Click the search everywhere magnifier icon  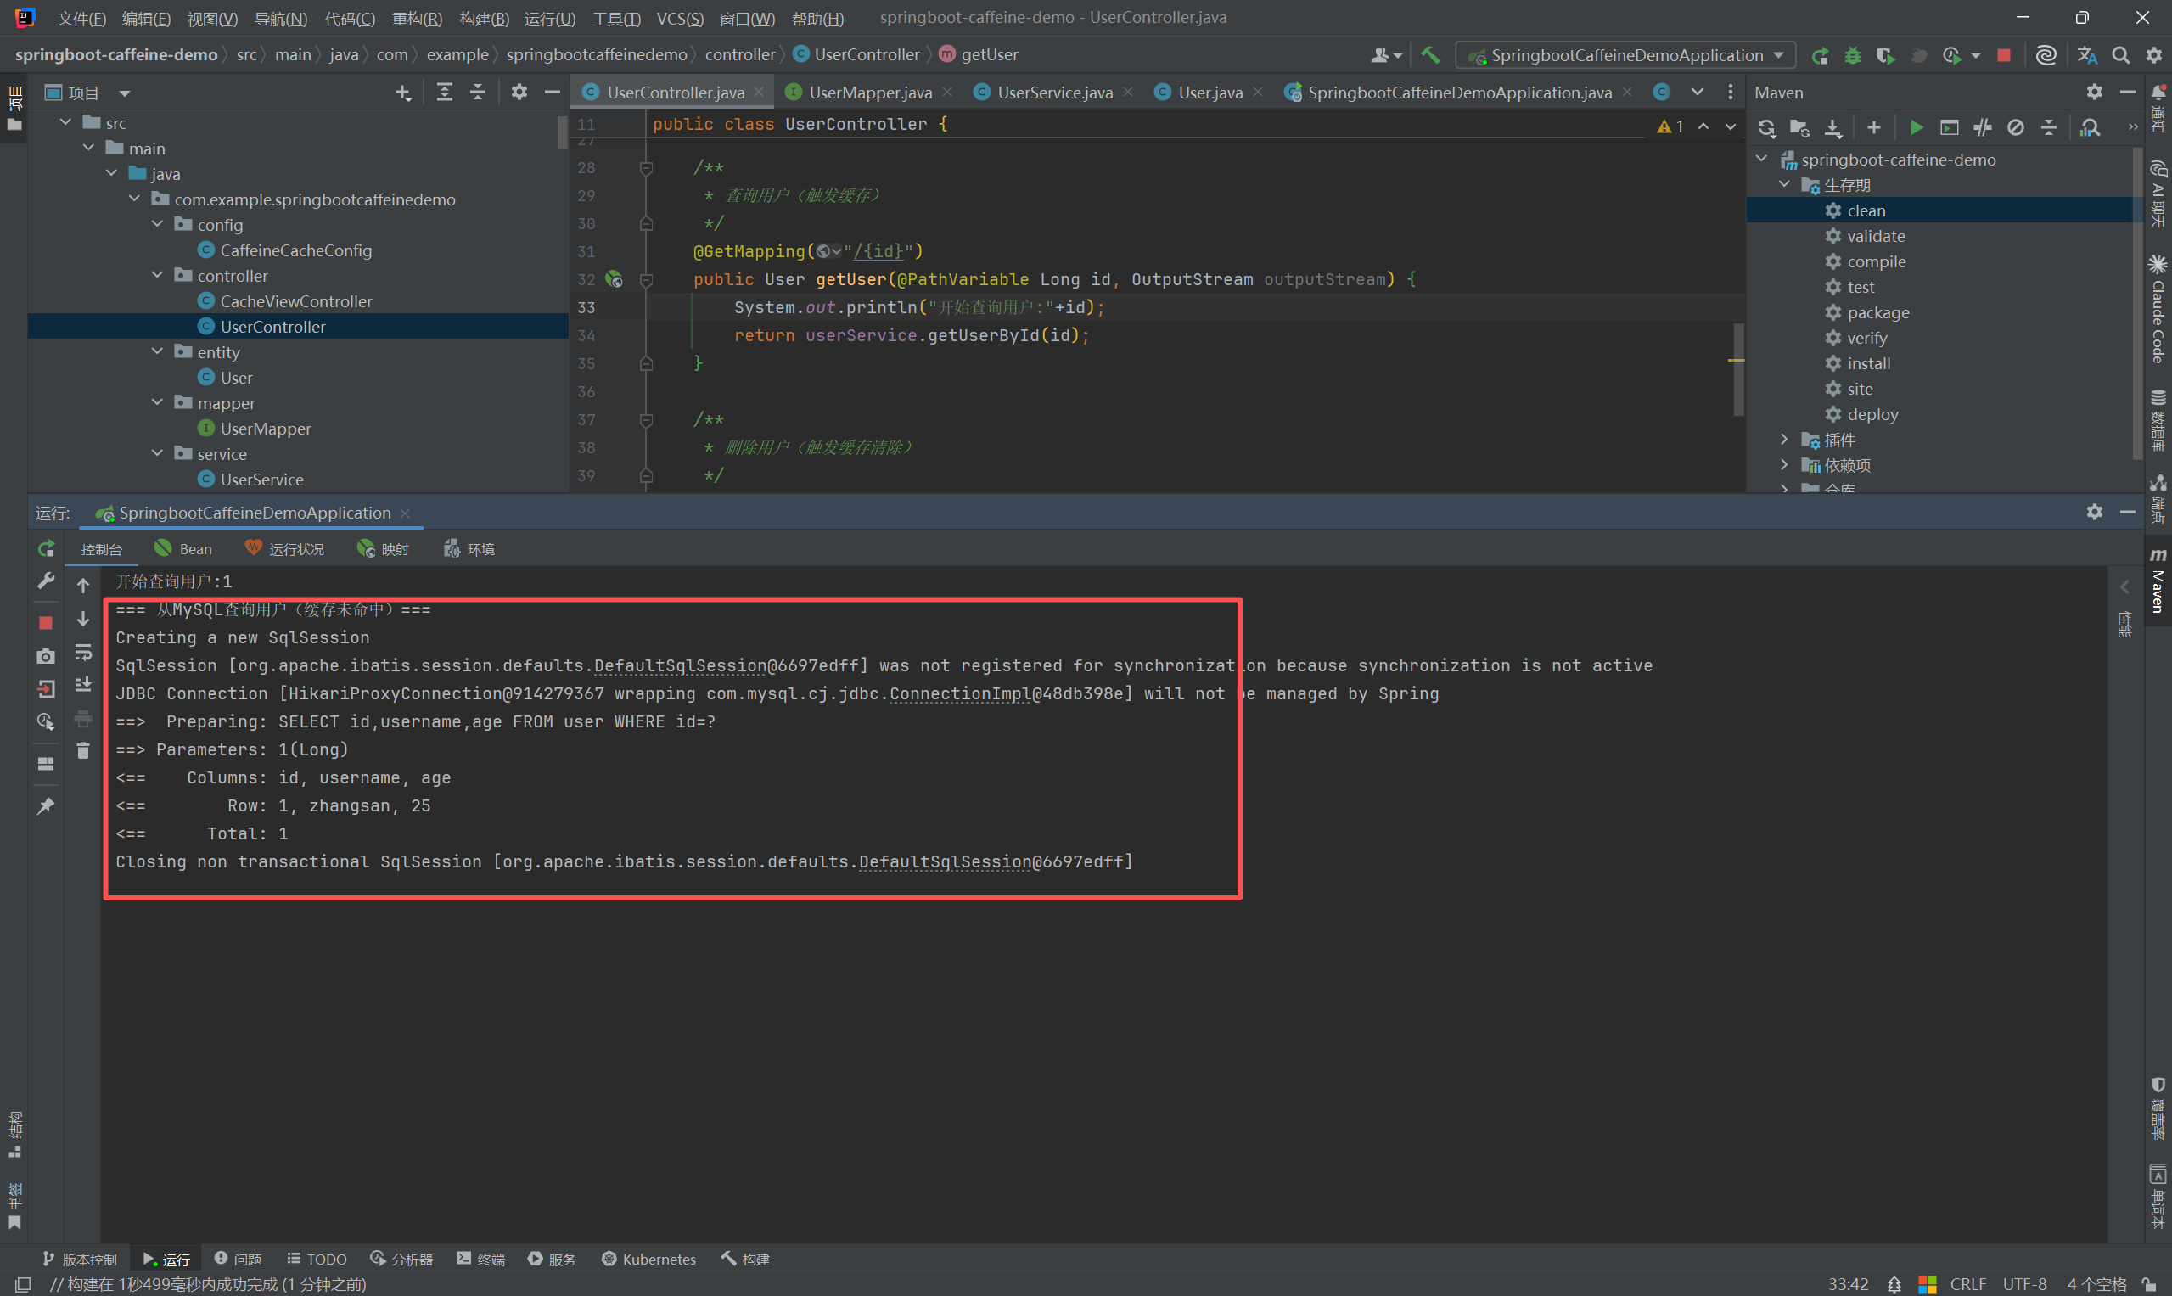click(x=2120, y=55)
